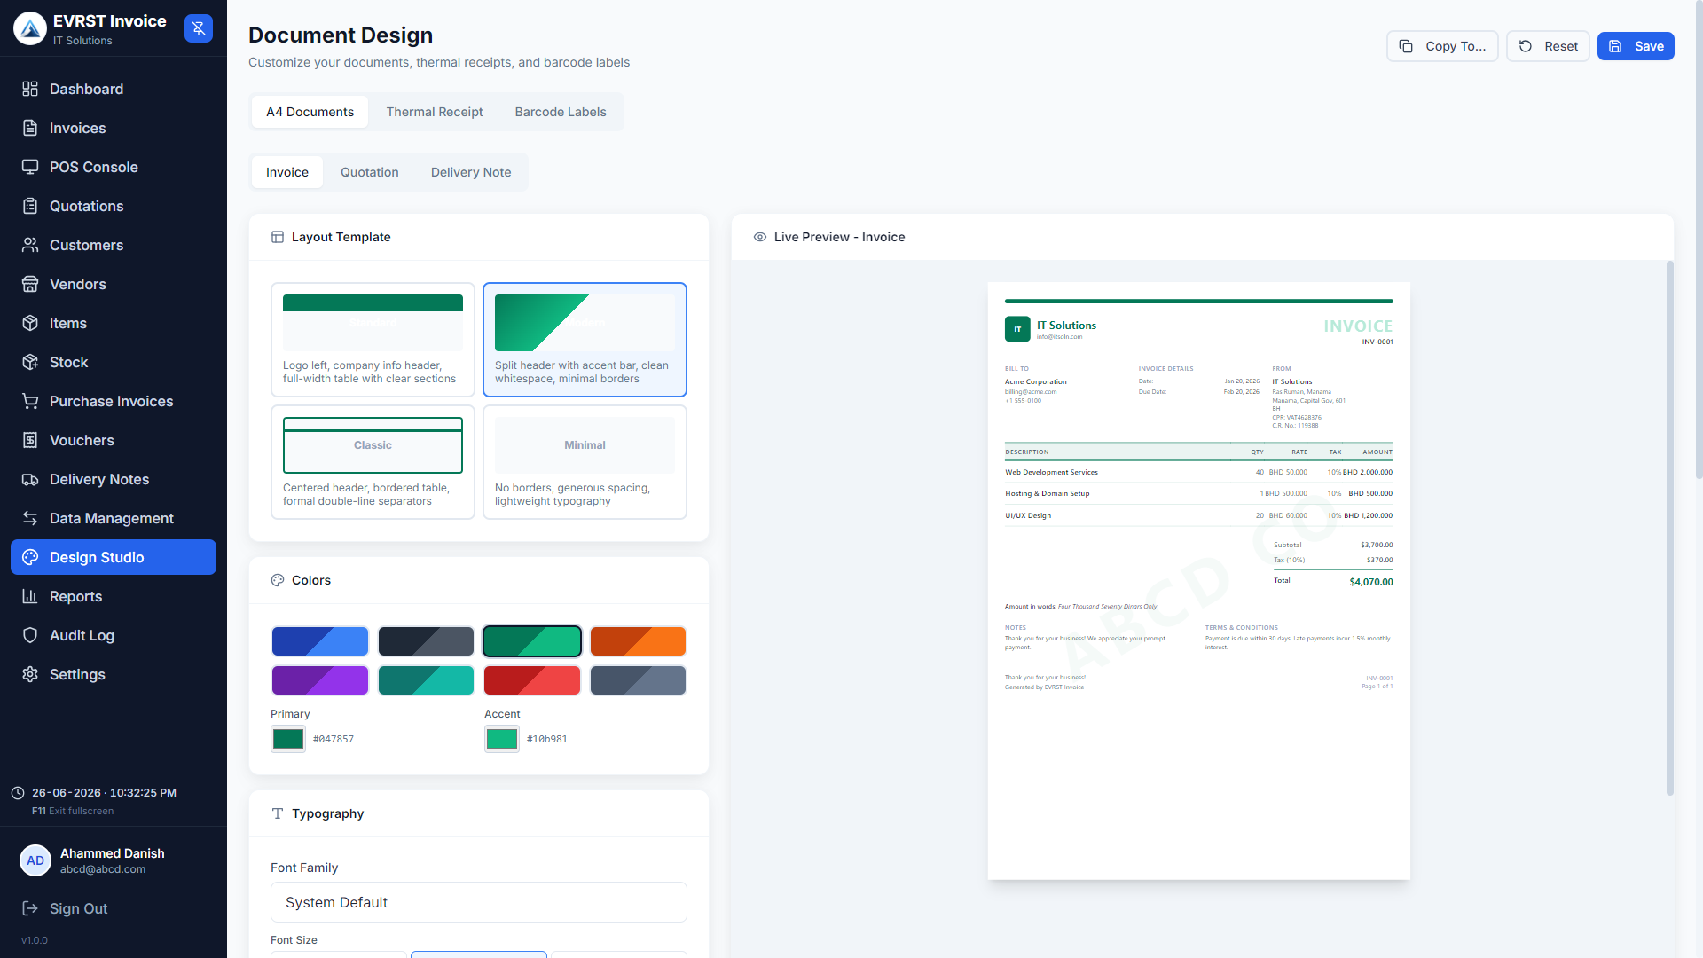The height and width of the screenshot is (958, 1703).
Task: Select the Standard layout template card
Action: [x=373, y=340]
